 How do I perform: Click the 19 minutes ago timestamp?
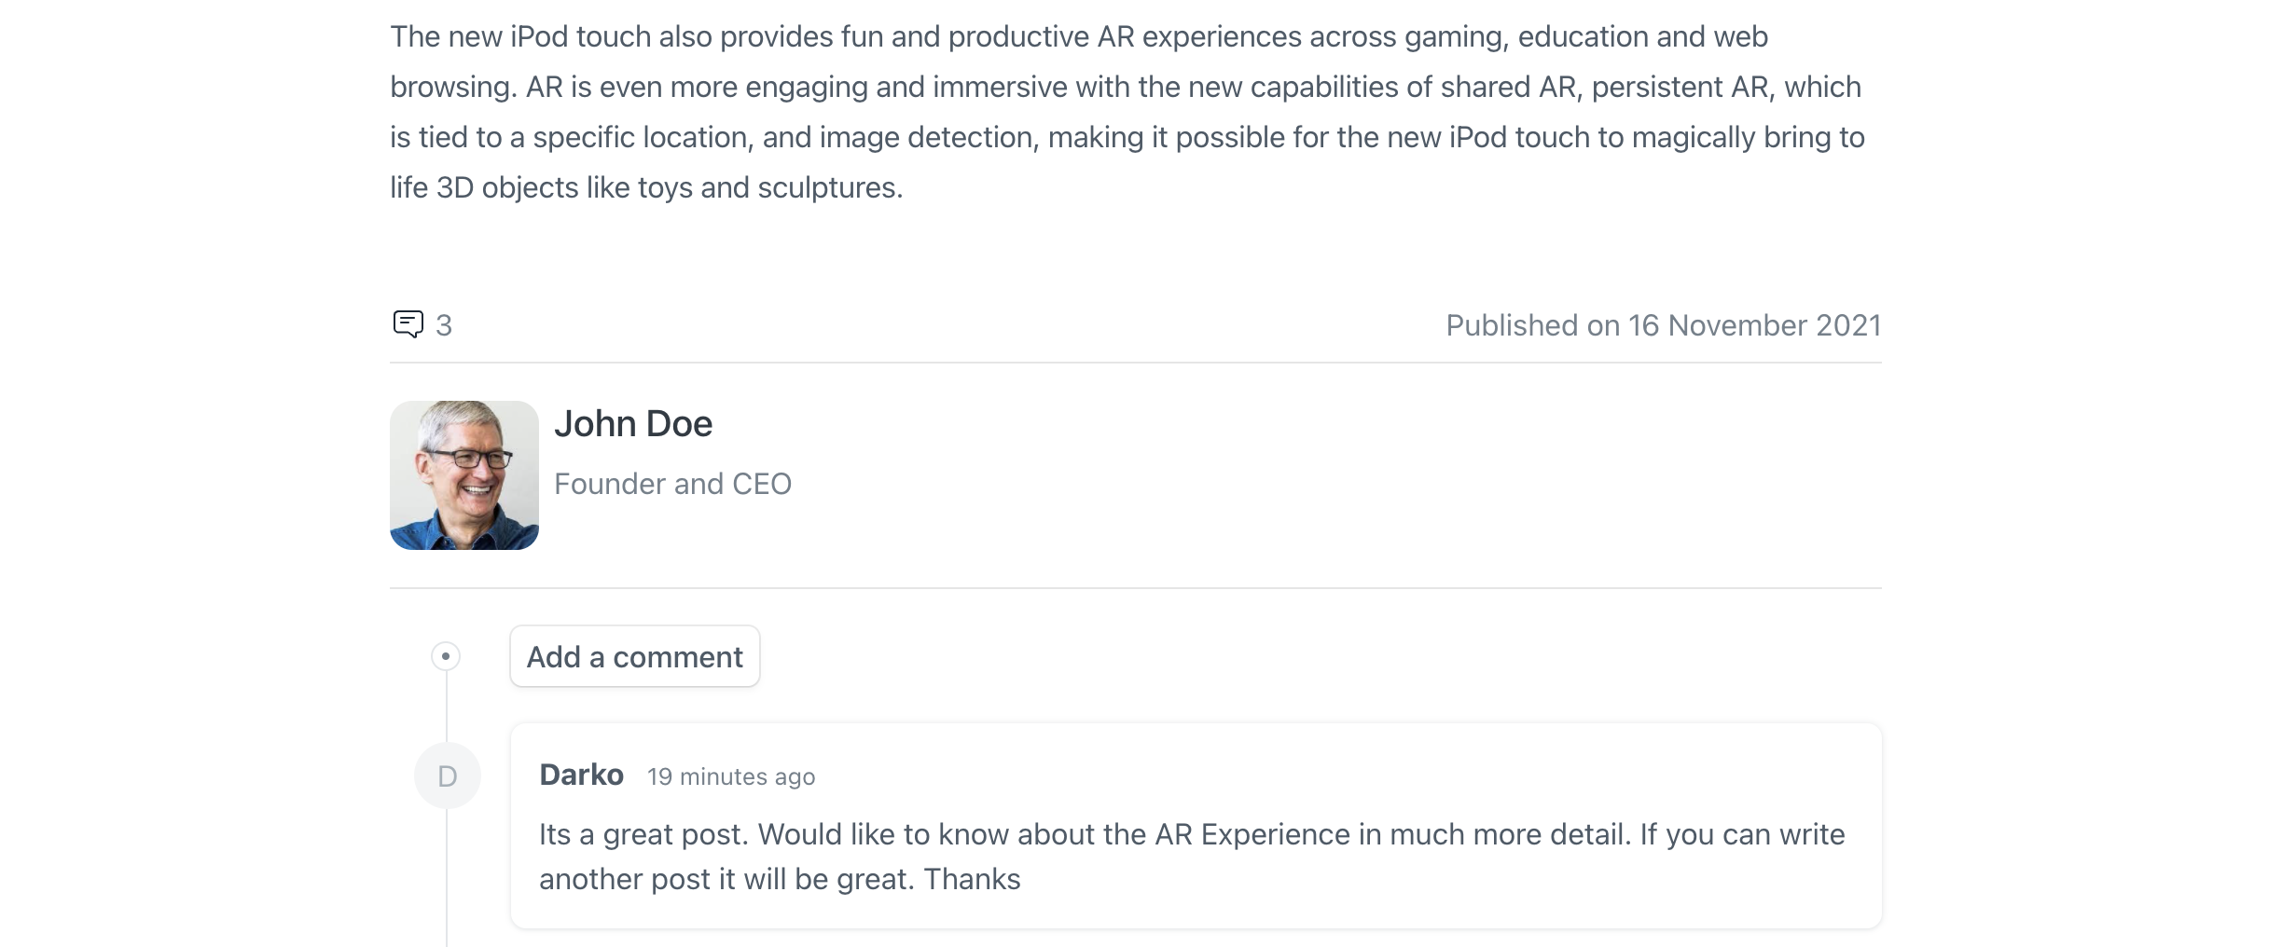click(x=731, y=776)
